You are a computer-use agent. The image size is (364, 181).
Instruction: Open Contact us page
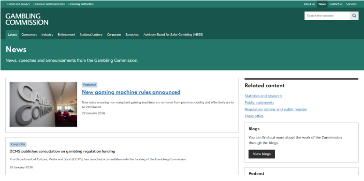click(336, 4)
